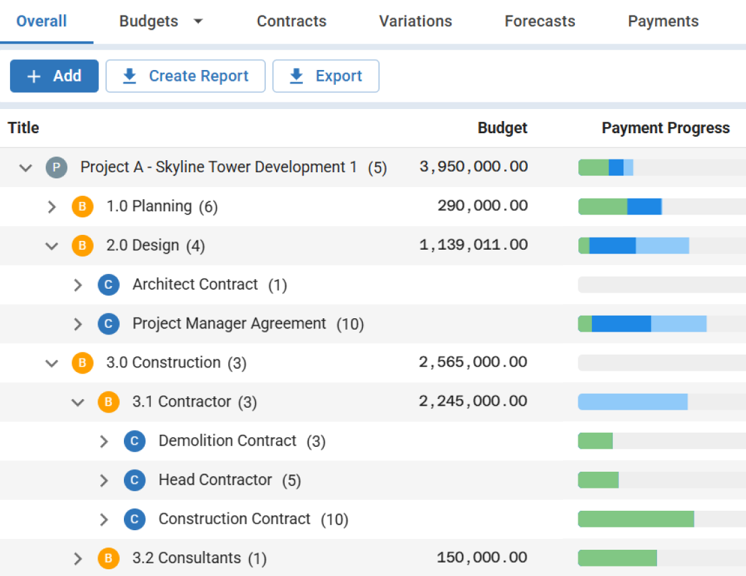Click the B icon next to 3.0 Construction
This screenshot has width=746, height=576.
click(82, 363)
